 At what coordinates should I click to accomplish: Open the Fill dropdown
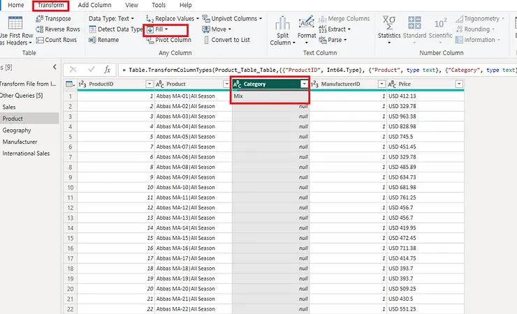pos(161,29)
